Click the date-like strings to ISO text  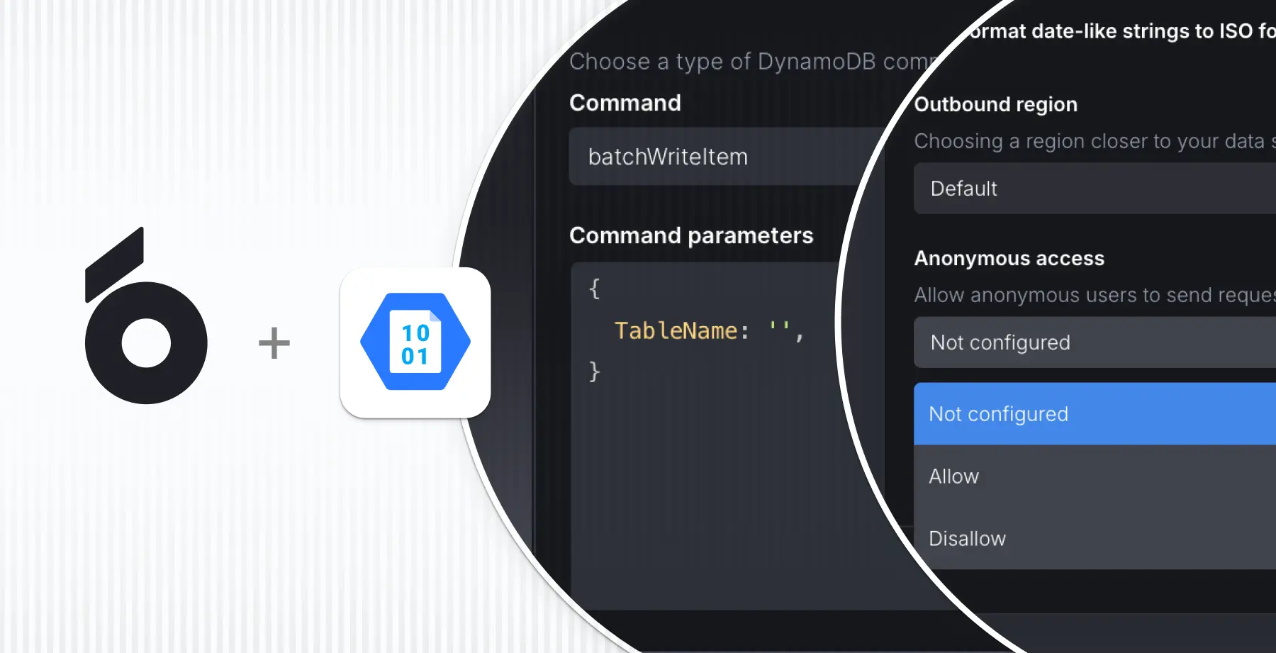click(x=1121, y=31)
